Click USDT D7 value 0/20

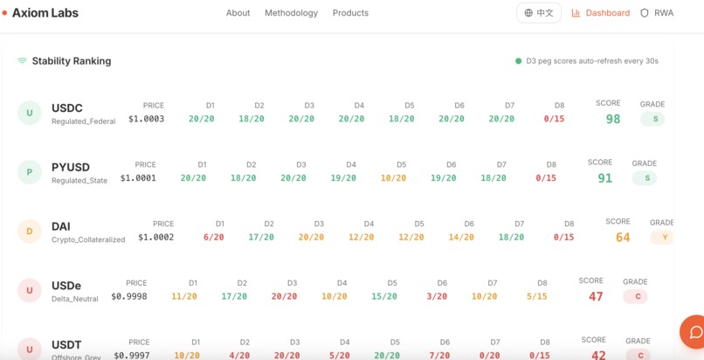click(x=489, y=356)
